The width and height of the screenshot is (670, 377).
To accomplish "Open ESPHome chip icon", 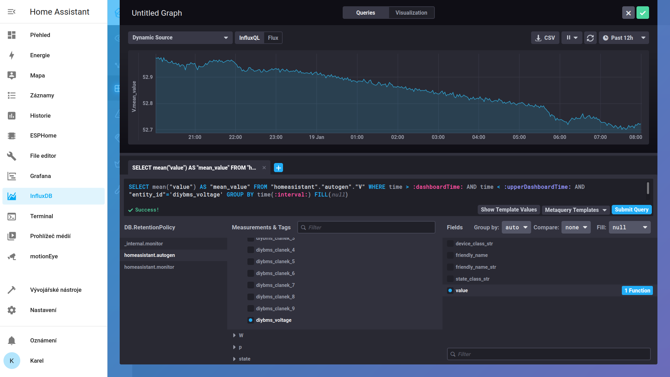I will (12, 135).
